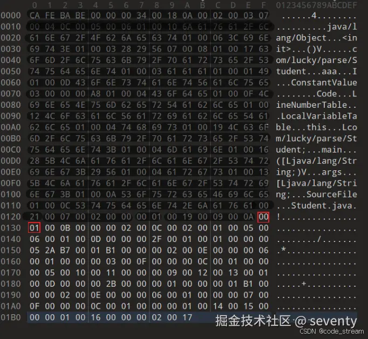Click the offset label 00A0
Image resolution: width=368 pixels, height=339 pixels.
click(x=11, y=127)
